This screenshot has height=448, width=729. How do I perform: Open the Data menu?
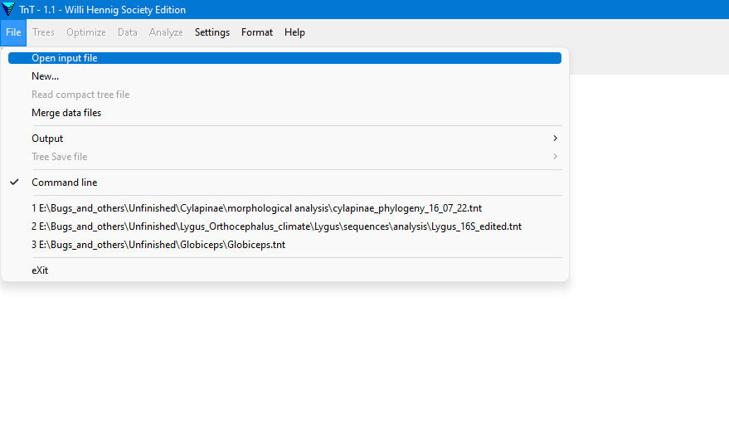128,32
